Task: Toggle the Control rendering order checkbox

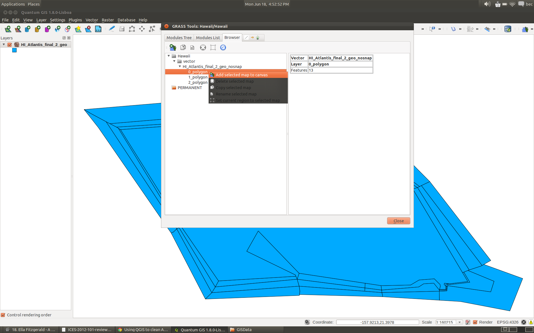Action: pos(3,315)
